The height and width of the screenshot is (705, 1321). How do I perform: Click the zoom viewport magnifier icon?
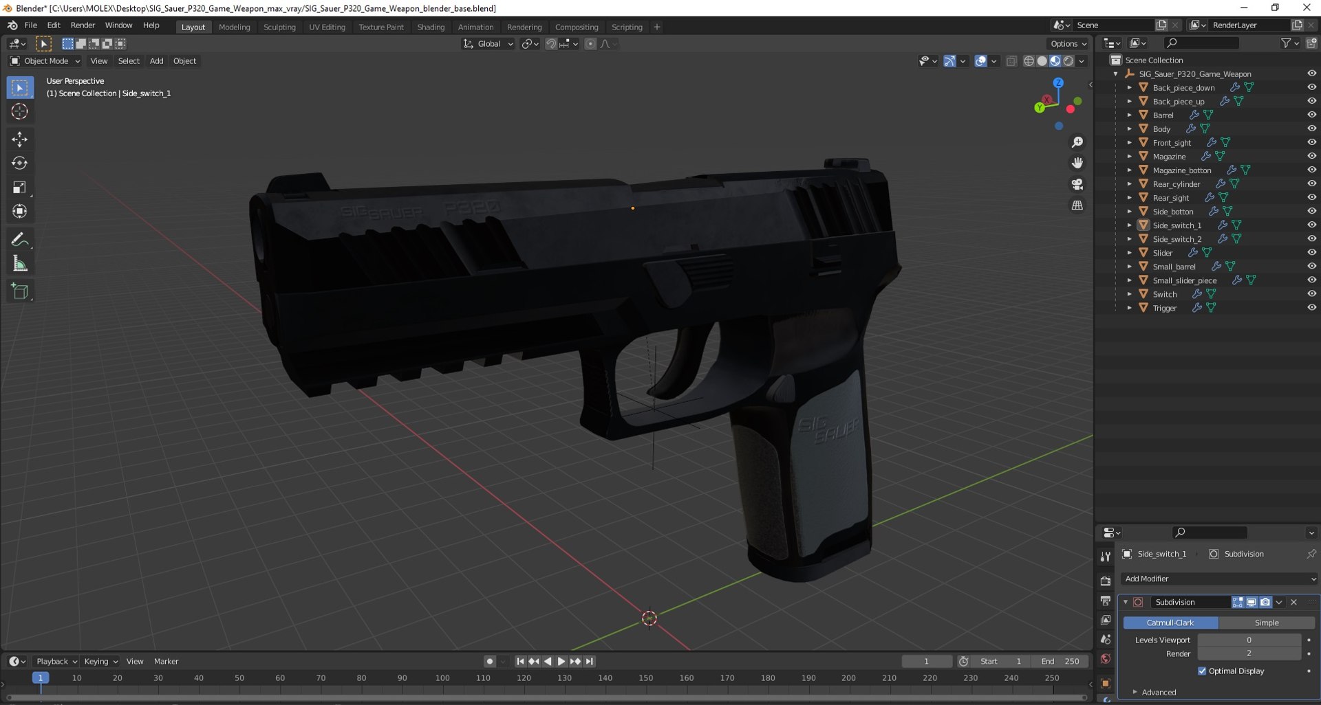1077,142
